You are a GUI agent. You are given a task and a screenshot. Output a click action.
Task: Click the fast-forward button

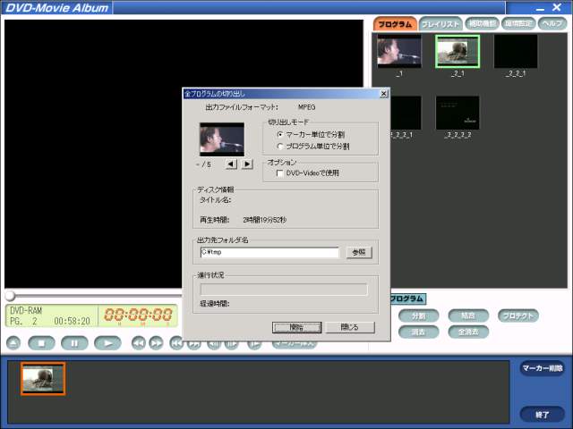(x=156, y=343)
